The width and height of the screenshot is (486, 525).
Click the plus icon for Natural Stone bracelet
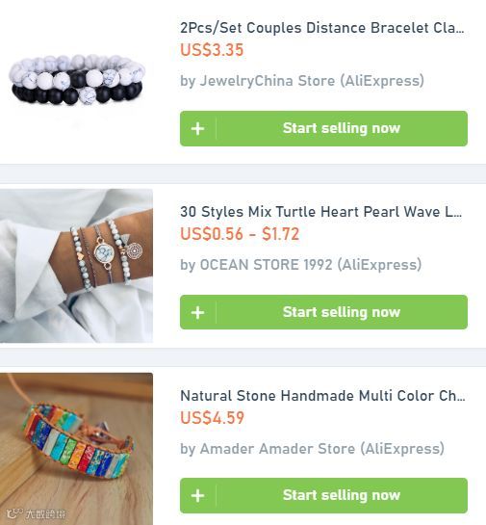click(197, 495)
